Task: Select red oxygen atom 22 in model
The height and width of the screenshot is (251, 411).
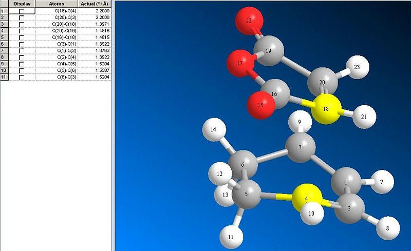Action: [249, 21]
